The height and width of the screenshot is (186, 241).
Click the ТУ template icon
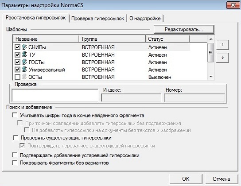point(24,54)
